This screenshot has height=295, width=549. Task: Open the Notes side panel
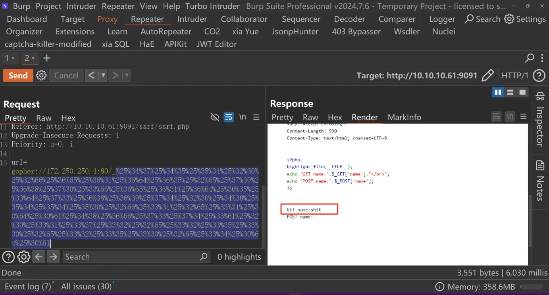pyautogui.click(x=540, y=181)
